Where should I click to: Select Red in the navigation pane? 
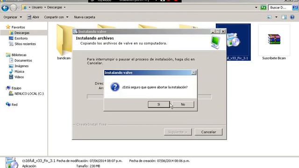click(x=14, y=105)
